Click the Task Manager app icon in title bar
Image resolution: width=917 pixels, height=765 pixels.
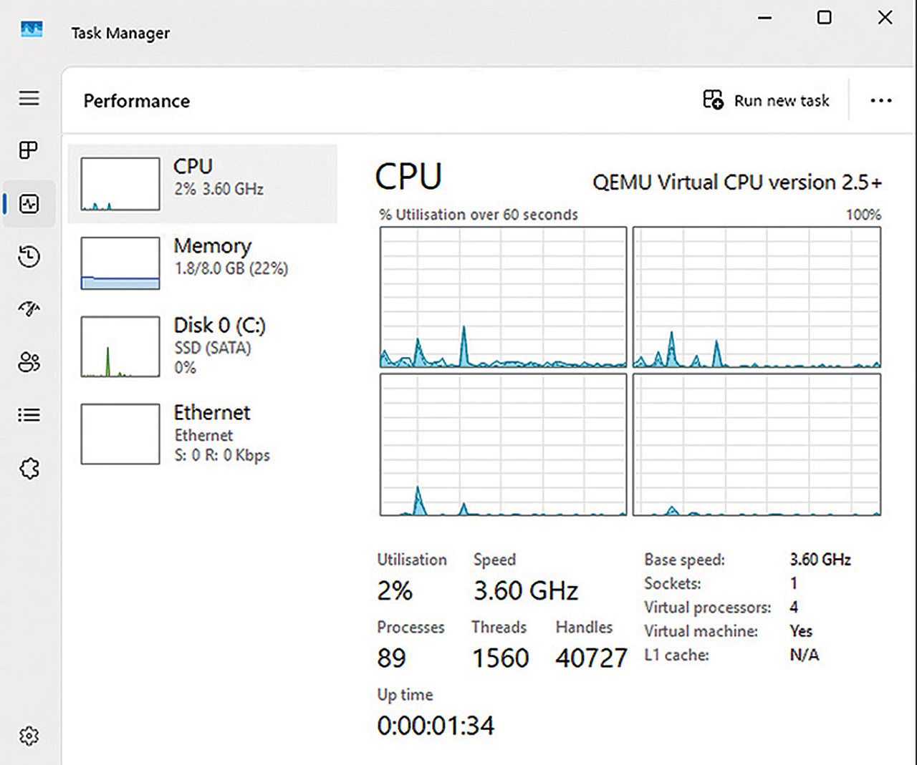coord(32,30)
